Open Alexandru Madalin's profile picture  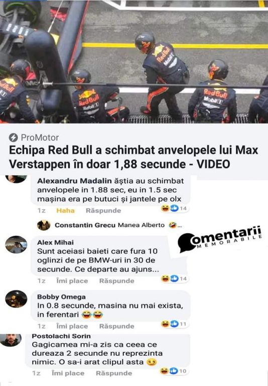(16, 178)
